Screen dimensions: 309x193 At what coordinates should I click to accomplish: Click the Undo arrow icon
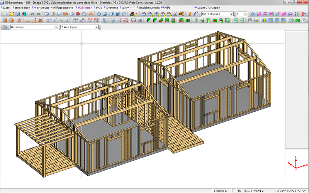point(32,14)
